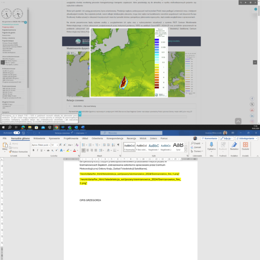
Task: Click the Wklej paste icon
Action: pyautogui.click(x=5, y=145)
